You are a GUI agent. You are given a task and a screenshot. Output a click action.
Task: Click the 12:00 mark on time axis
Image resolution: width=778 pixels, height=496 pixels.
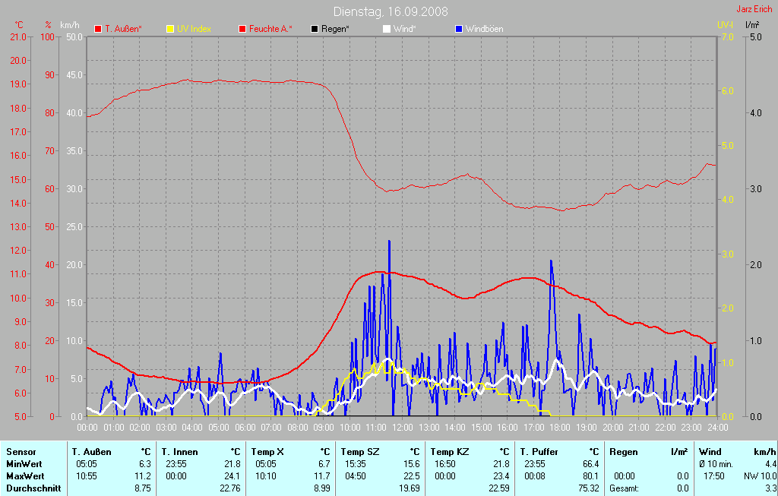coord(402,428)
